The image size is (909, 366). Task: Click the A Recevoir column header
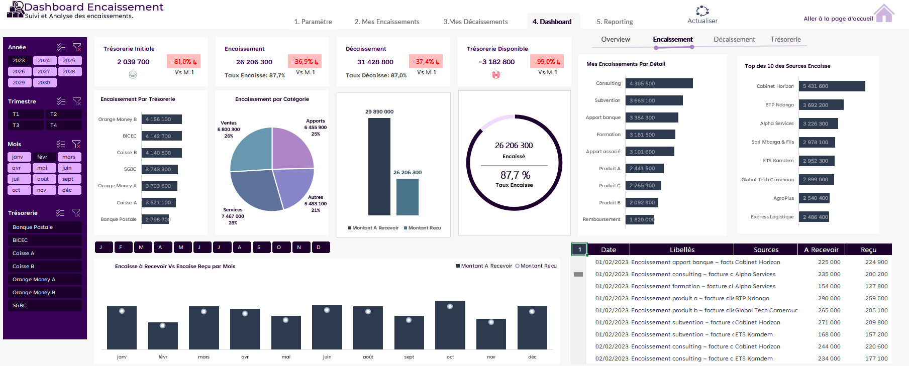click(821, 250)
